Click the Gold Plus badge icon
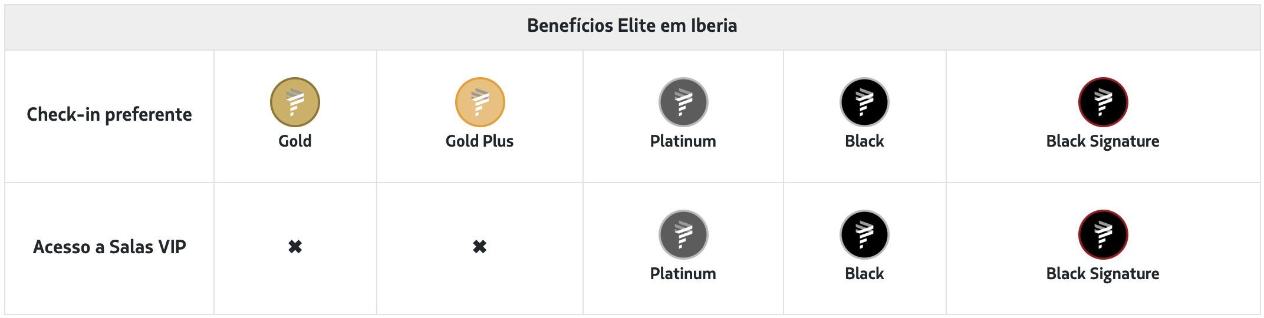 tap(480, 102)
